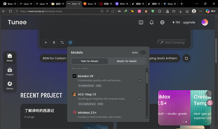Screen dimensions: 218x129
Task: Click the '600s' tag under ACE-Step
Action: 100,104
